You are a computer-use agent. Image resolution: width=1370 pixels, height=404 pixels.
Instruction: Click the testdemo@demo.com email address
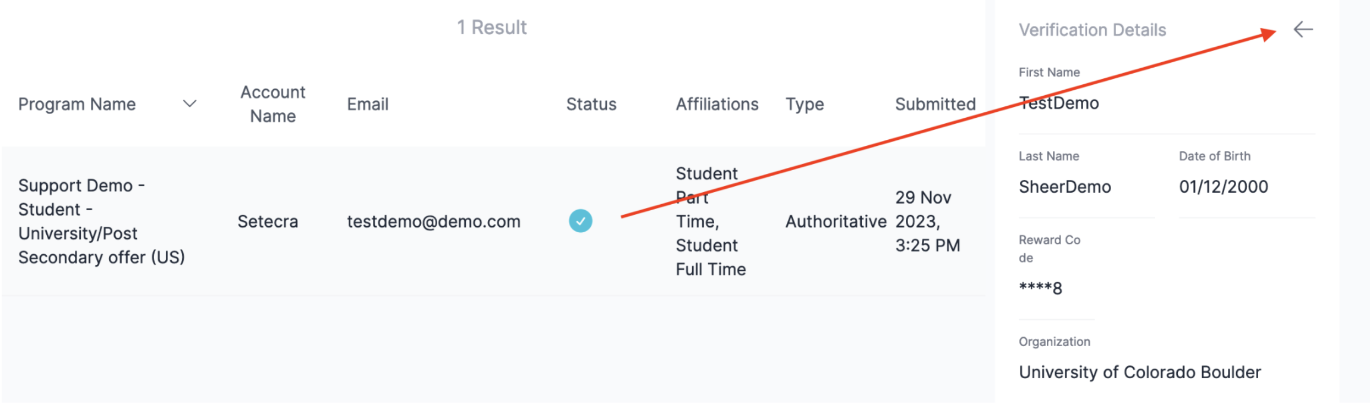click(x=433, y=221)
